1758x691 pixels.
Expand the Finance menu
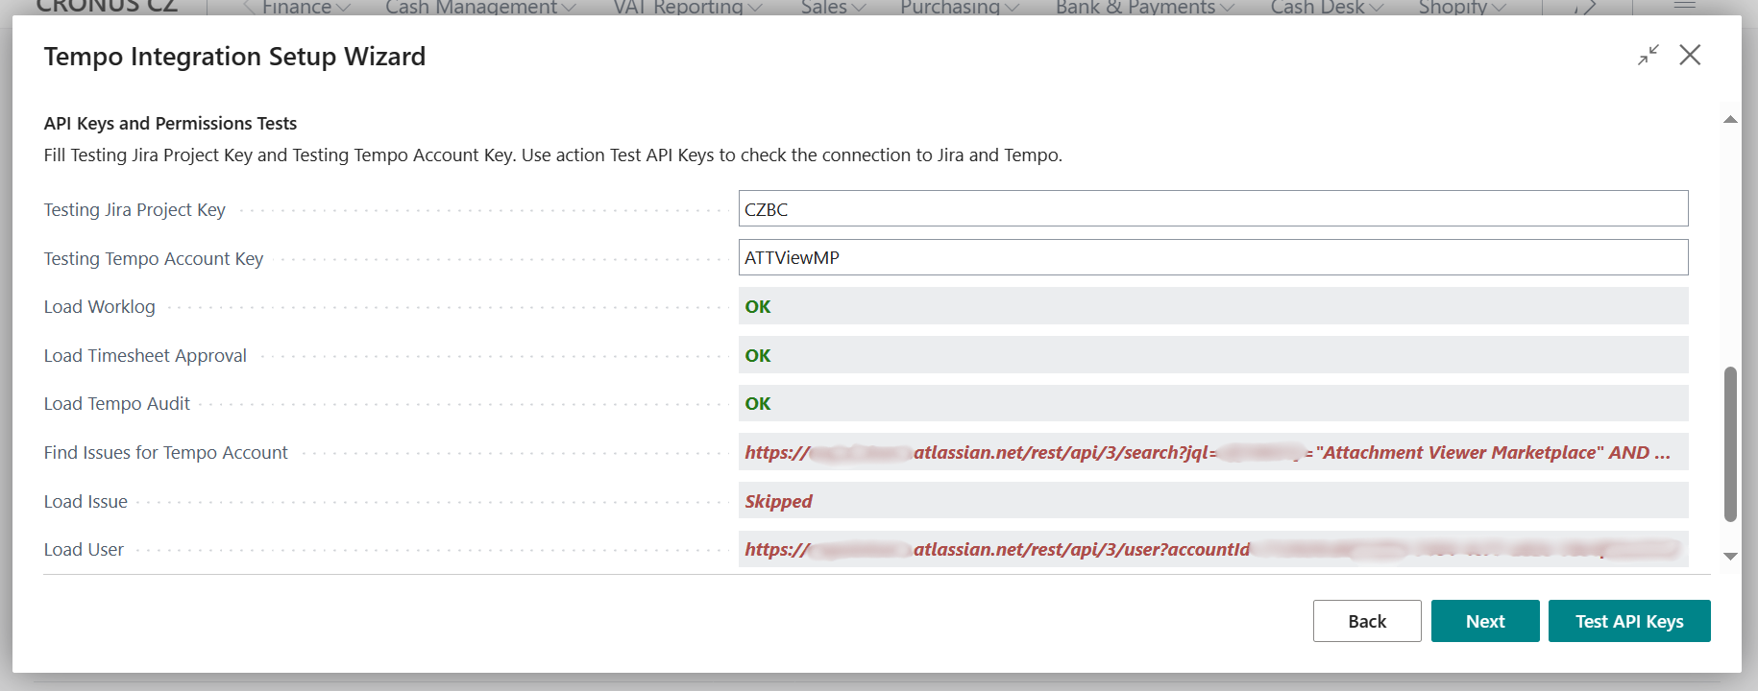(305, 8)
